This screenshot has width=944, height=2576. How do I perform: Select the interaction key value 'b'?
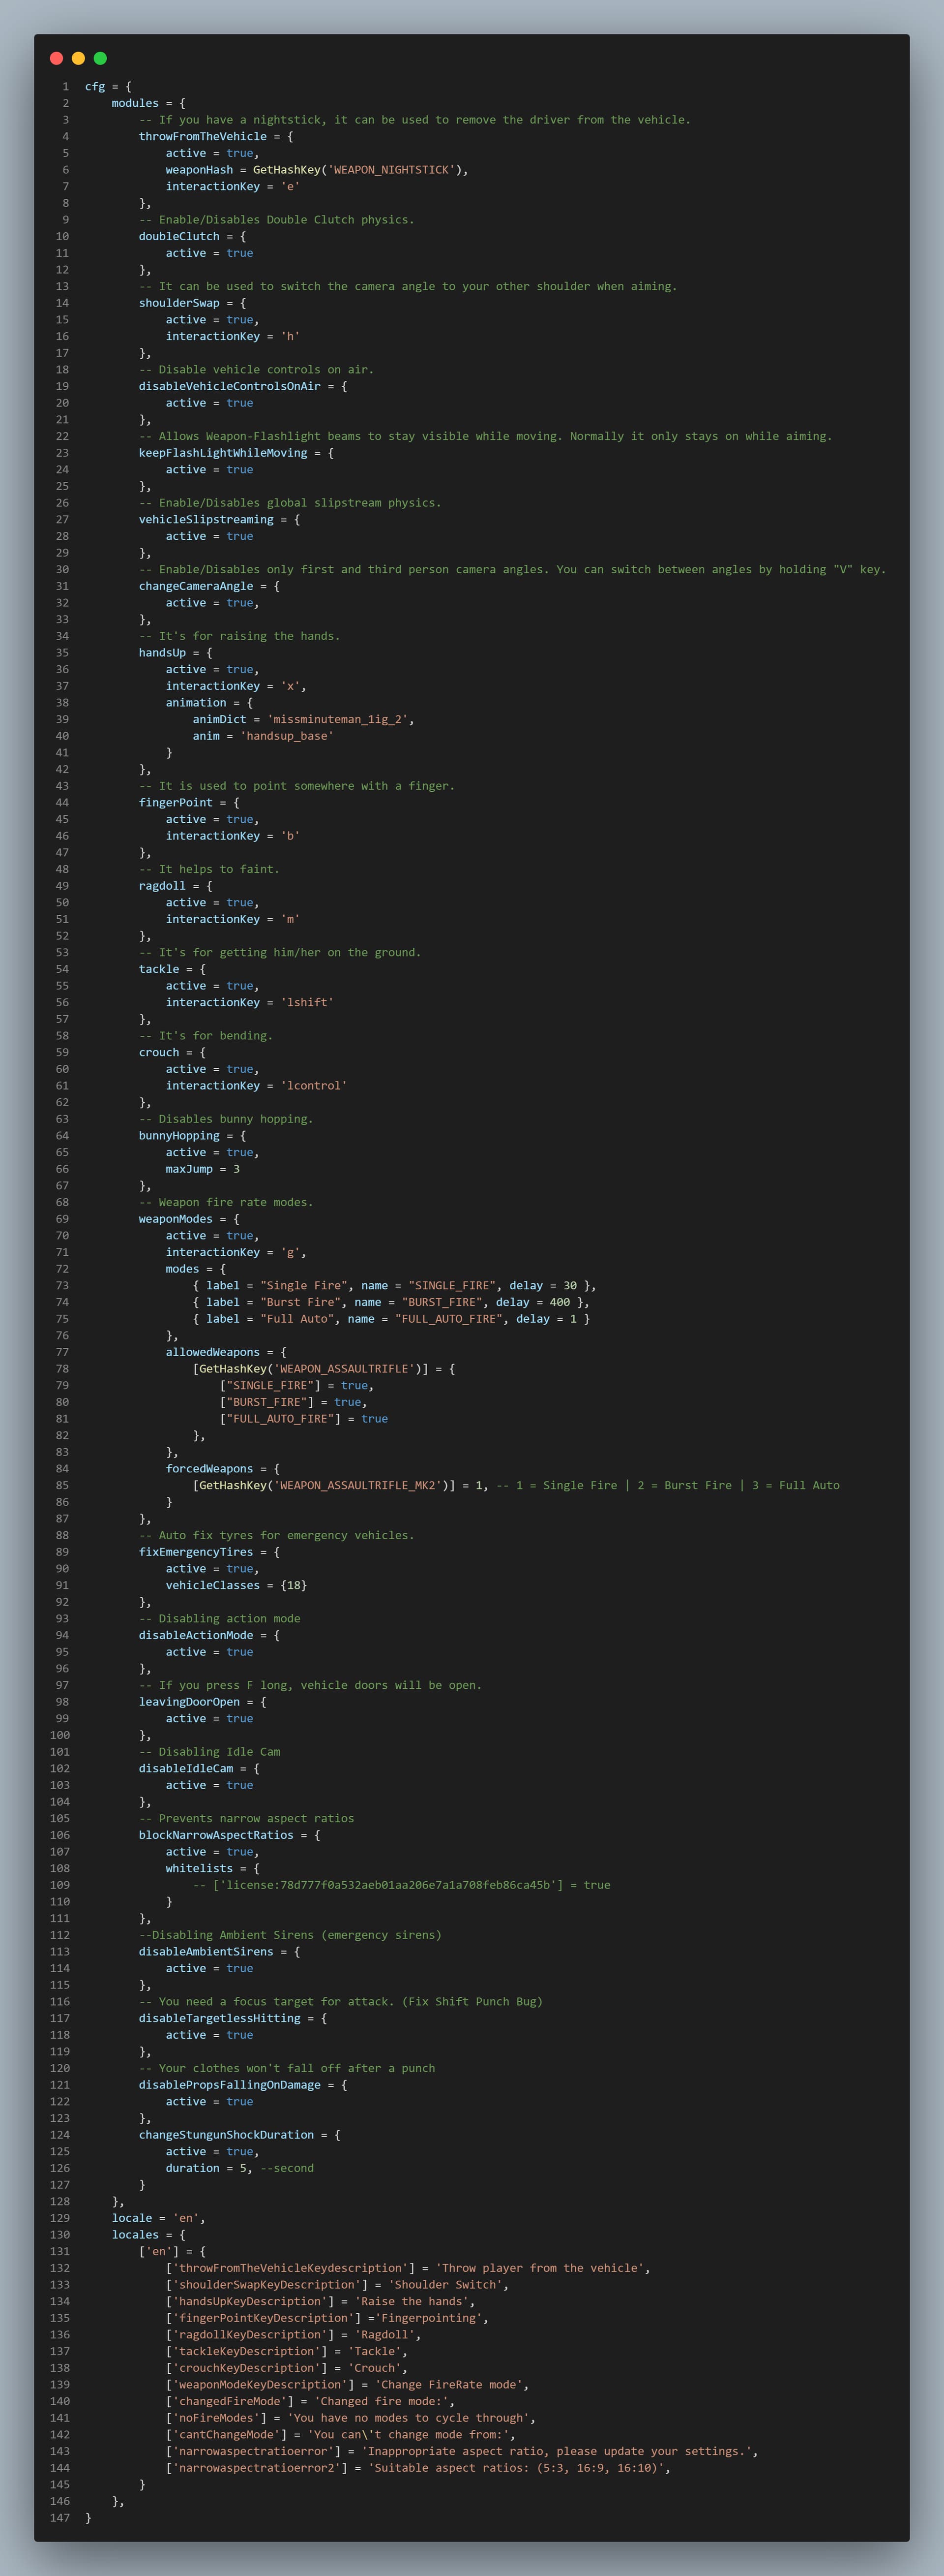[290, 836]
